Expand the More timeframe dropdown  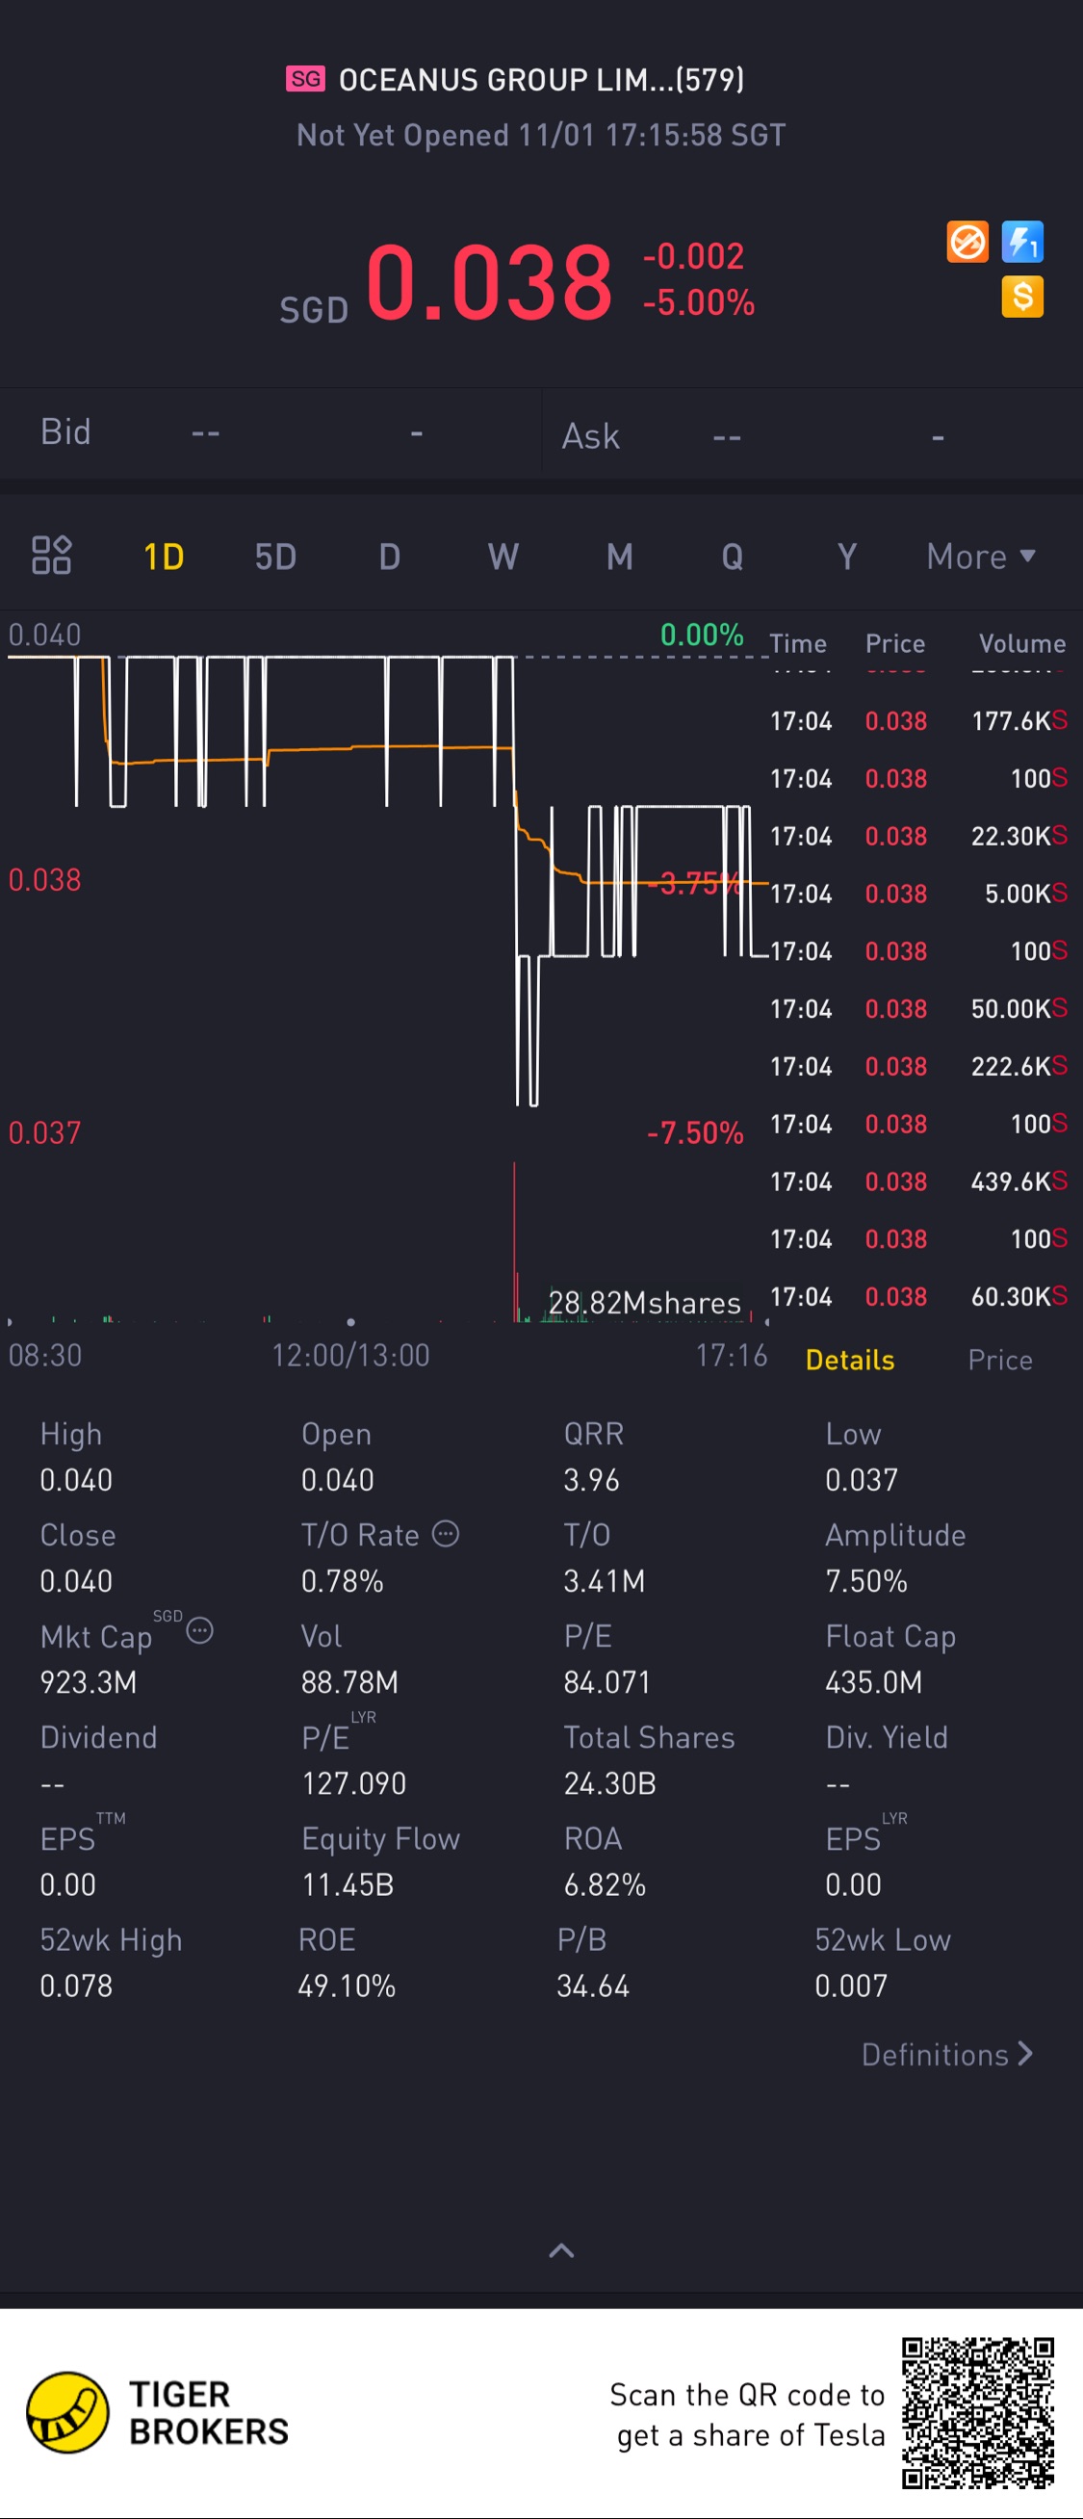point(980,557)
